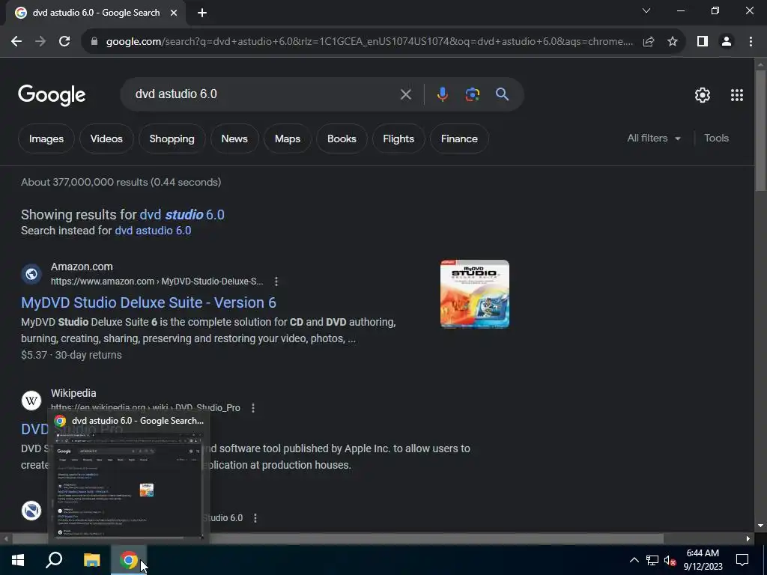Open a new tab with plus button

(202, 13)
